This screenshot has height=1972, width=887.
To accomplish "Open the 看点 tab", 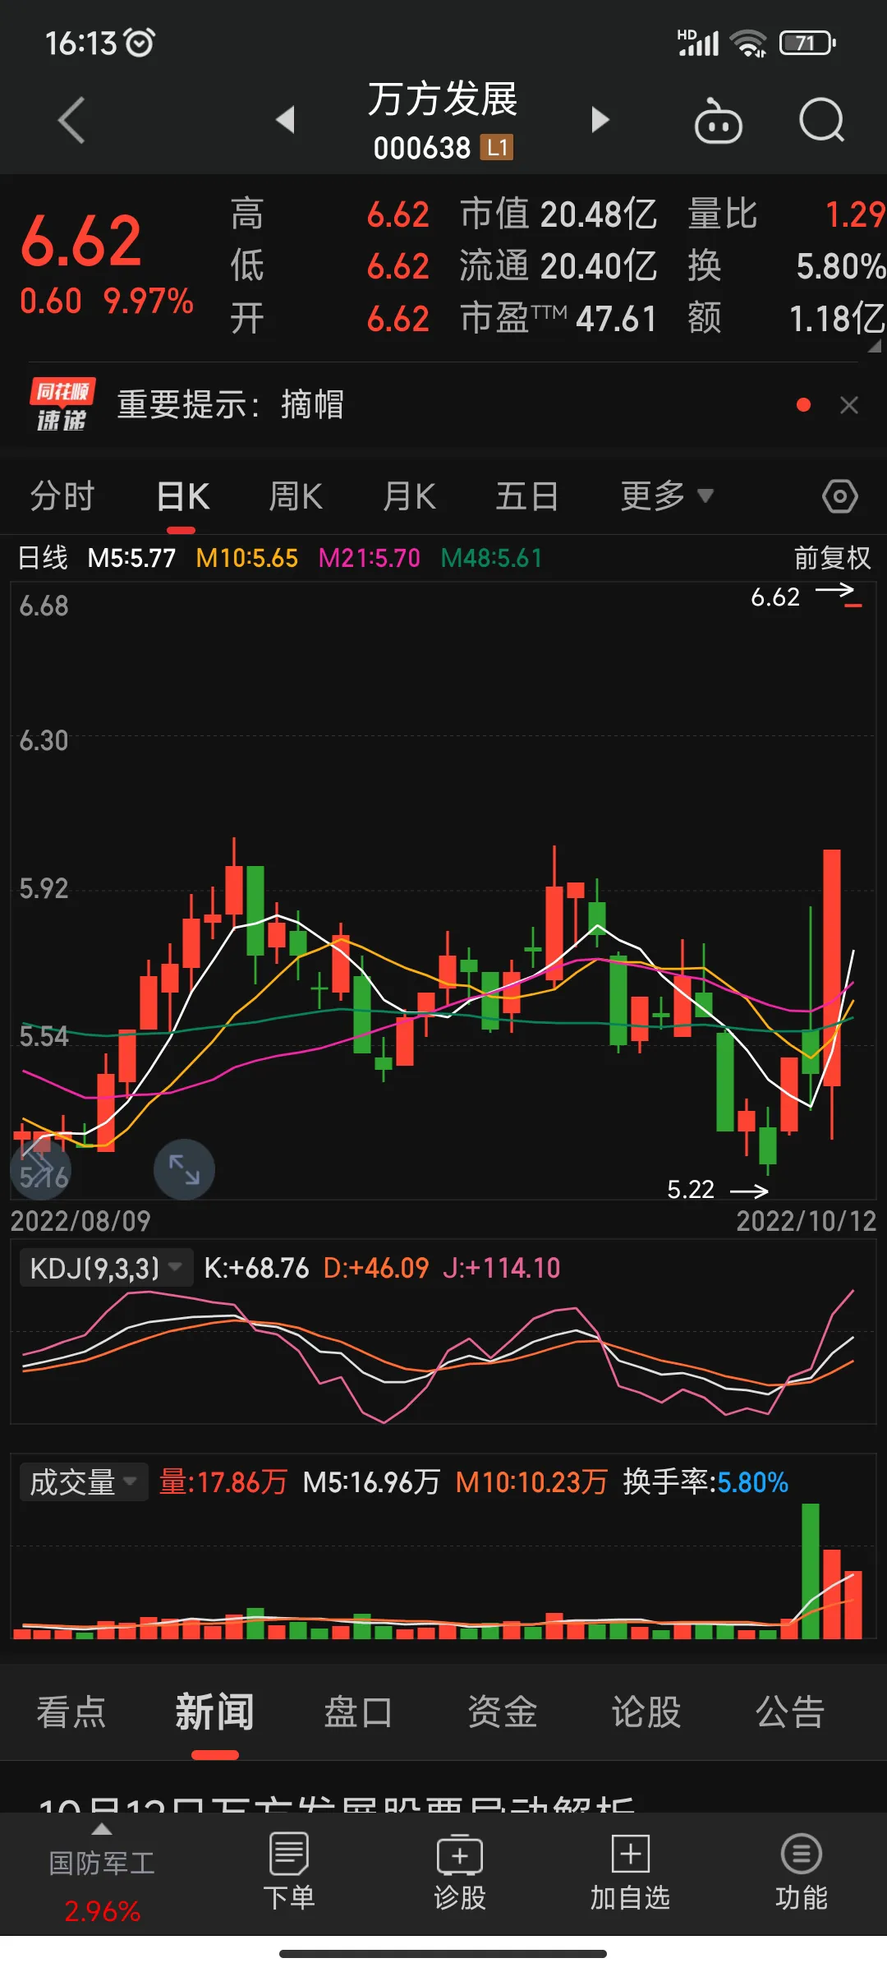I will [71, 1712].
